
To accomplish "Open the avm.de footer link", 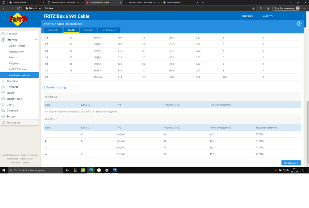I will point(26,163).
